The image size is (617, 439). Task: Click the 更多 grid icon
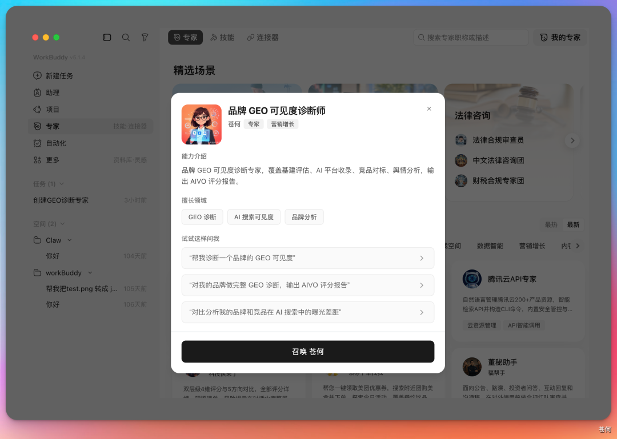tap(37, 160)
